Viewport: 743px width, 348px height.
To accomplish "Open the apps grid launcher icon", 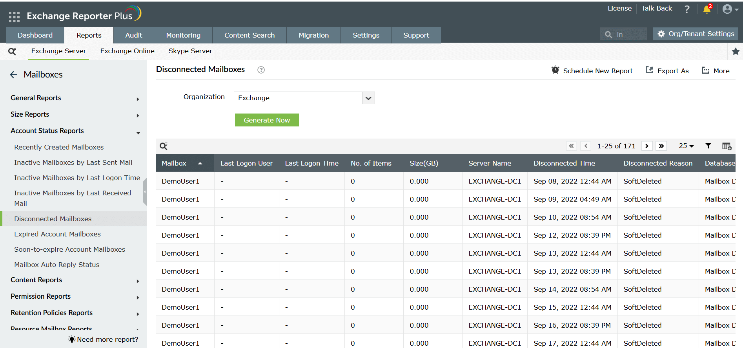I will tap(14, 16).
